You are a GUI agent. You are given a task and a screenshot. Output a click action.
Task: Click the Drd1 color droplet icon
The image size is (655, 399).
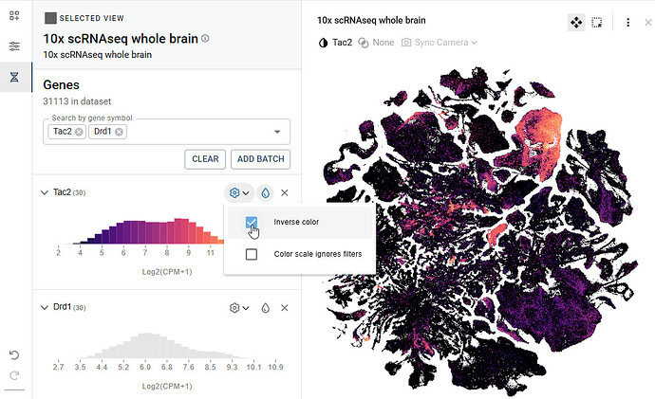[266, 308]
